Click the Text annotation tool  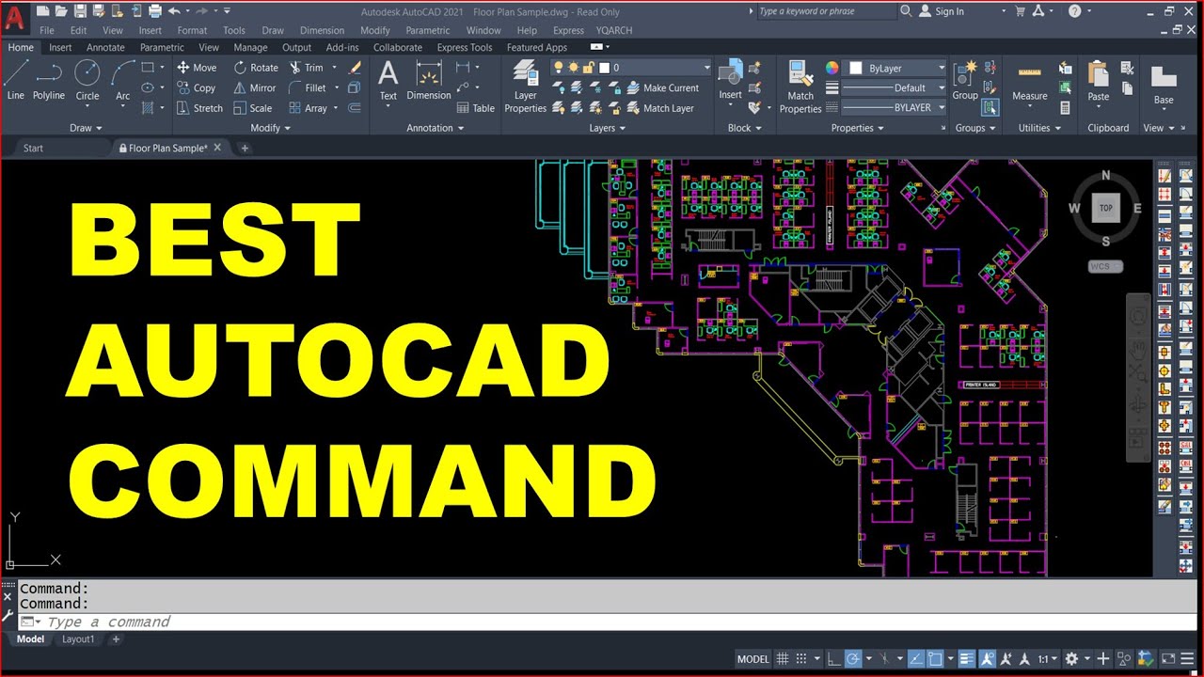[388, 80]
